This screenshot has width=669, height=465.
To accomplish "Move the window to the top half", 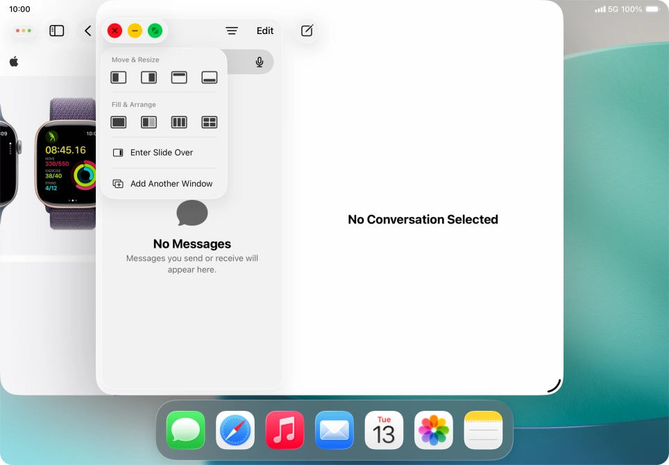I will [179, 77].
